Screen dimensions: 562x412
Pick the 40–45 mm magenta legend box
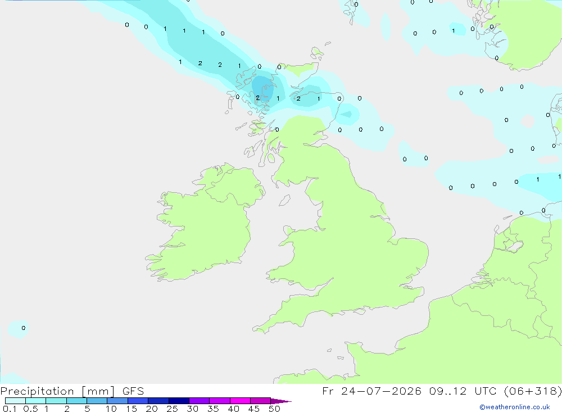click(240, 401)
